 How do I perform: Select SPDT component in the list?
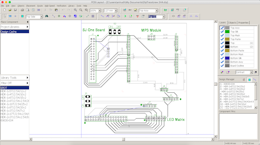[15, 88]
